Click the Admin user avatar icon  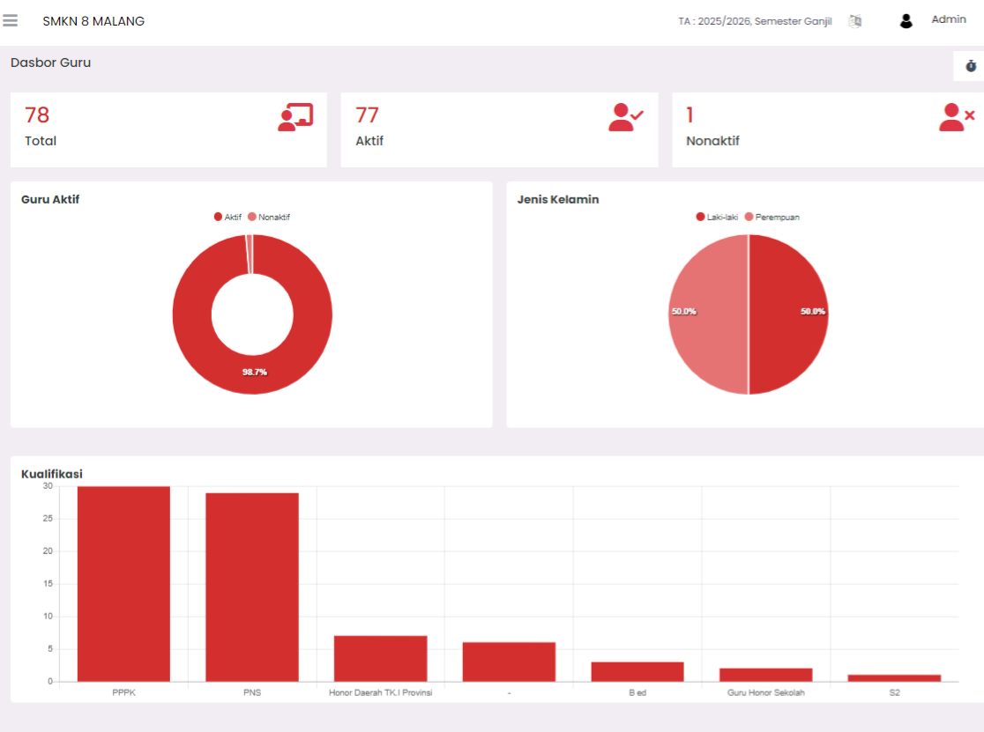coord(906,21)
